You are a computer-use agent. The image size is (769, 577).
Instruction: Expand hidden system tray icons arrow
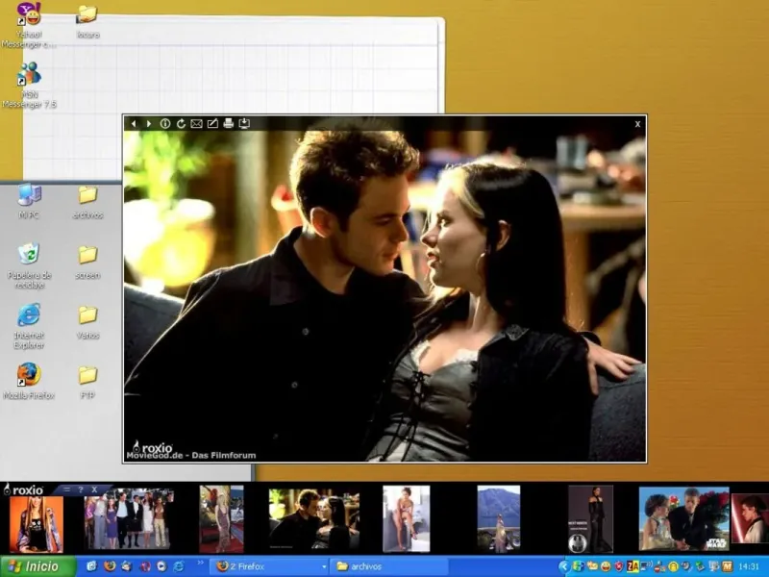point(564,566)
